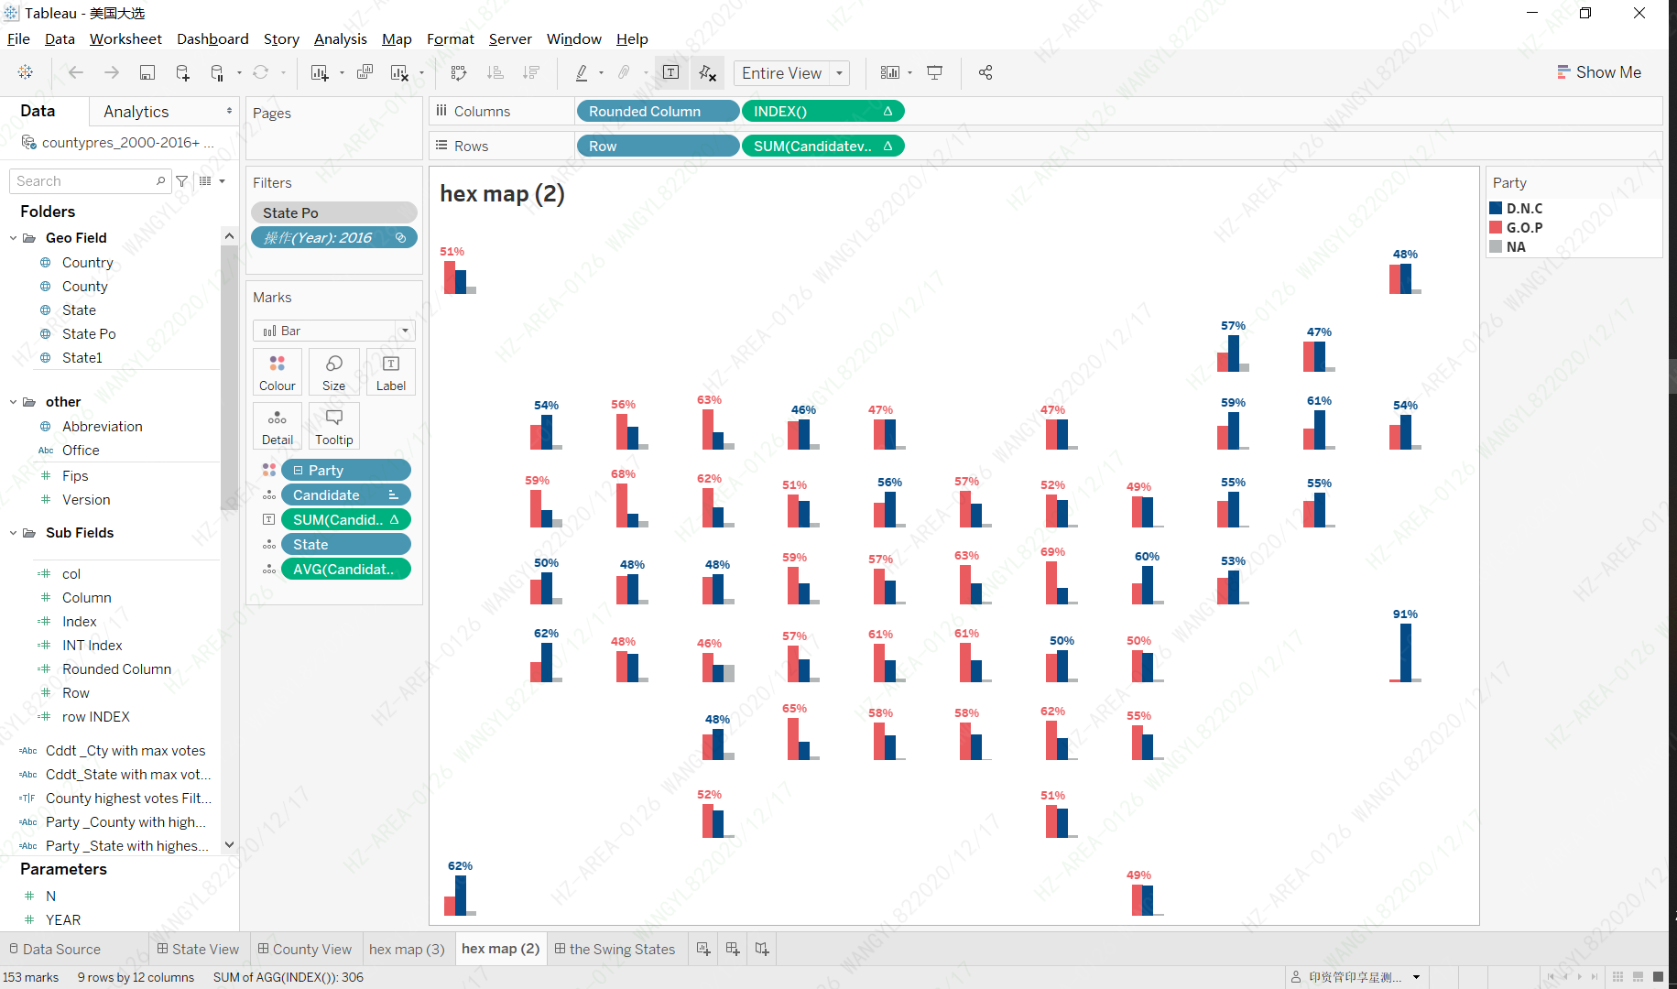Viewport: 1677px width, 989px height.
Task: Toggle the Show Mark Labels button
Action: 670,73
